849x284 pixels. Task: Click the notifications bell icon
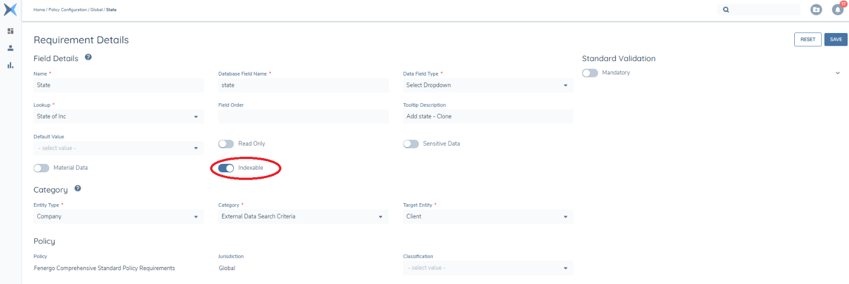pyautogui.click(x=837, y=10)
